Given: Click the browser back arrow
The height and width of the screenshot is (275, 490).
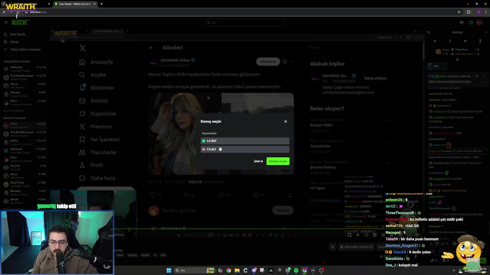Looking at the screenshot, I should pos(4,12).
